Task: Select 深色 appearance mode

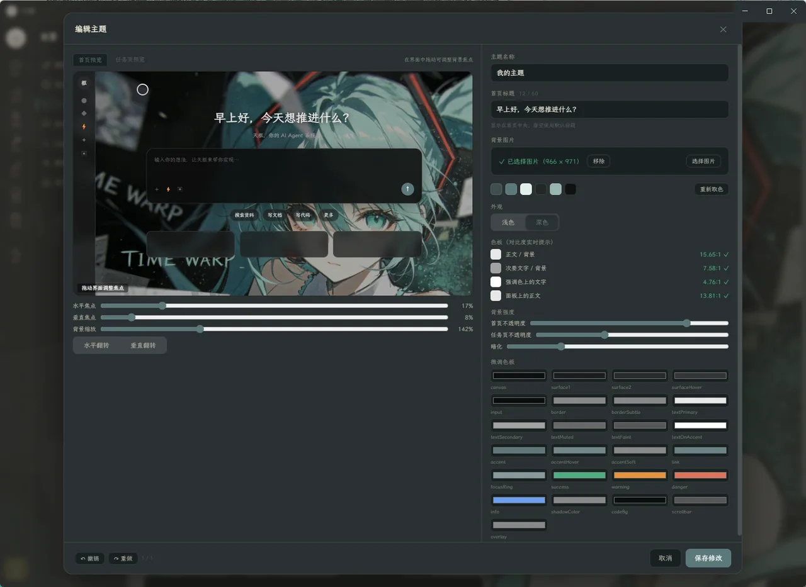Action: point(542,222)
